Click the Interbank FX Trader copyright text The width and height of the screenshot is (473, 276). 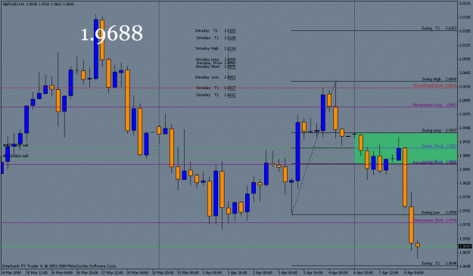59,266
